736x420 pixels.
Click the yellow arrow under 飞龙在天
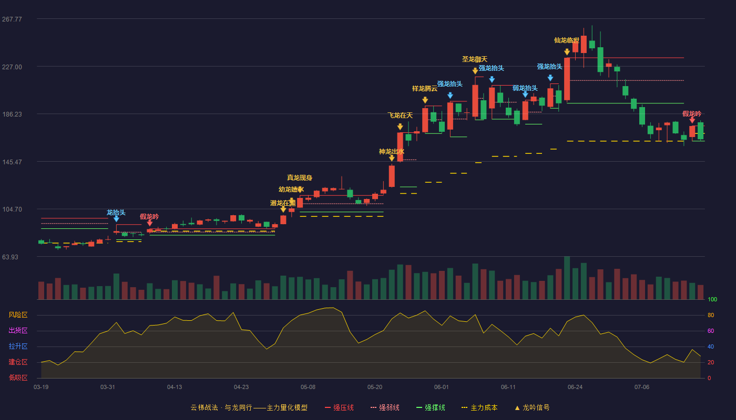click(400, 127)
